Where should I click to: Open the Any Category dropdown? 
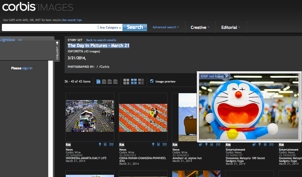(110, 27)
